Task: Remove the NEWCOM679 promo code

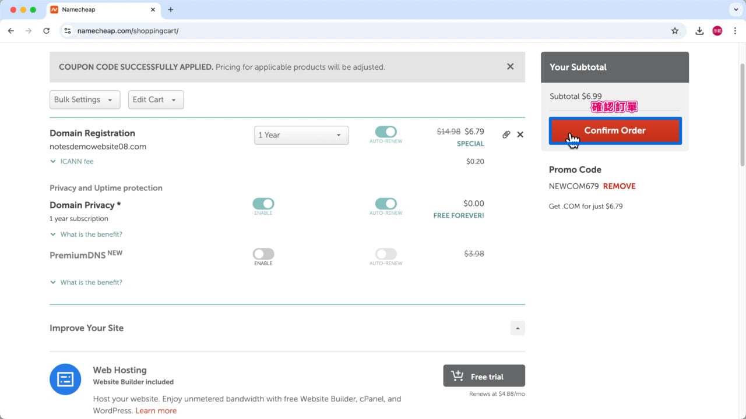Action: tap(619, 186)
